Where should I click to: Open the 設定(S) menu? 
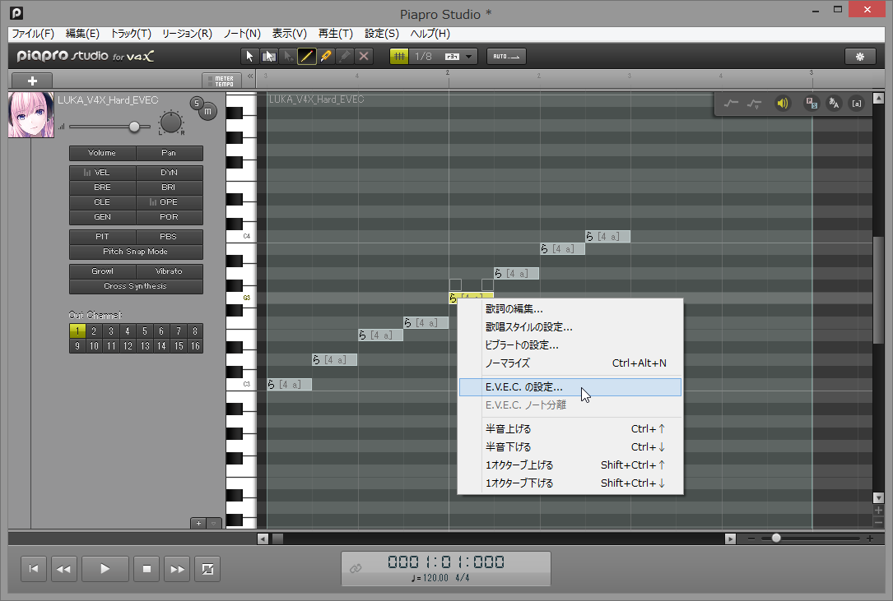[x=382, y=34]
